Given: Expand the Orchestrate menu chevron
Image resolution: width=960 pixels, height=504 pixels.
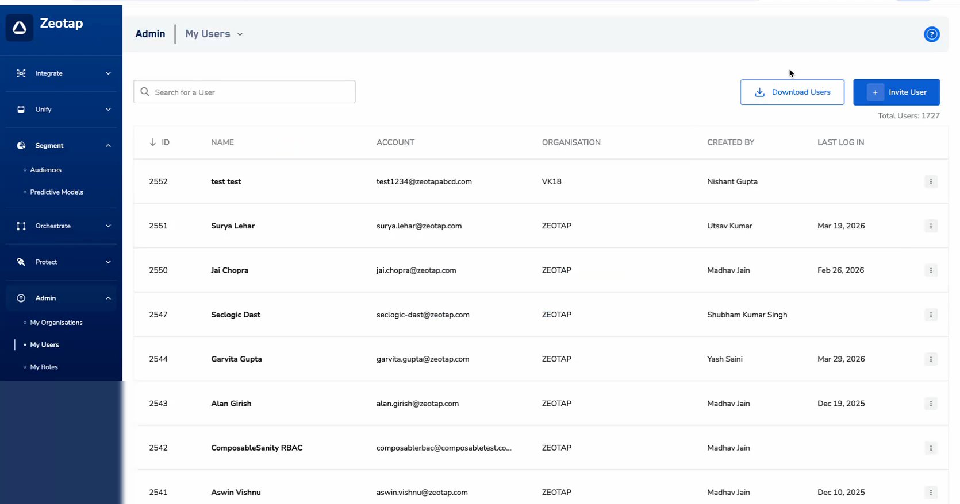Looking at the screenshot, I should [108, 226].
